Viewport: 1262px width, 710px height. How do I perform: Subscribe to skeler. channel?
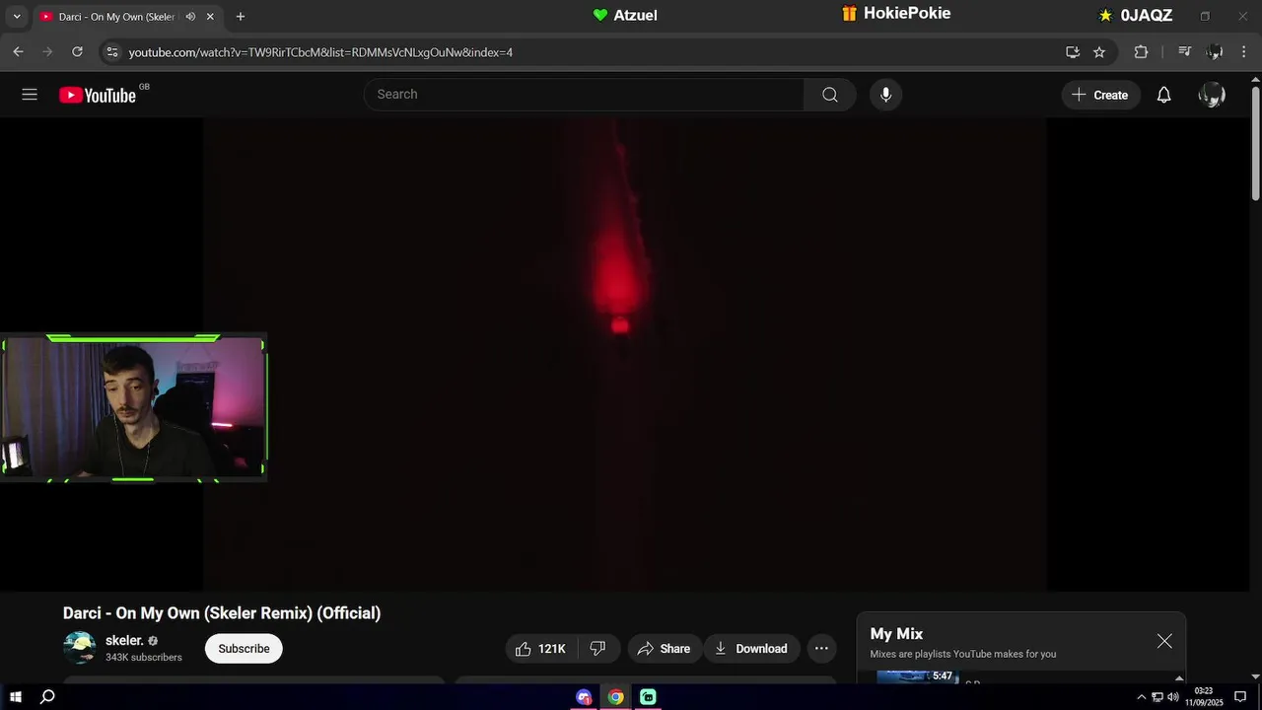[244, 648]
